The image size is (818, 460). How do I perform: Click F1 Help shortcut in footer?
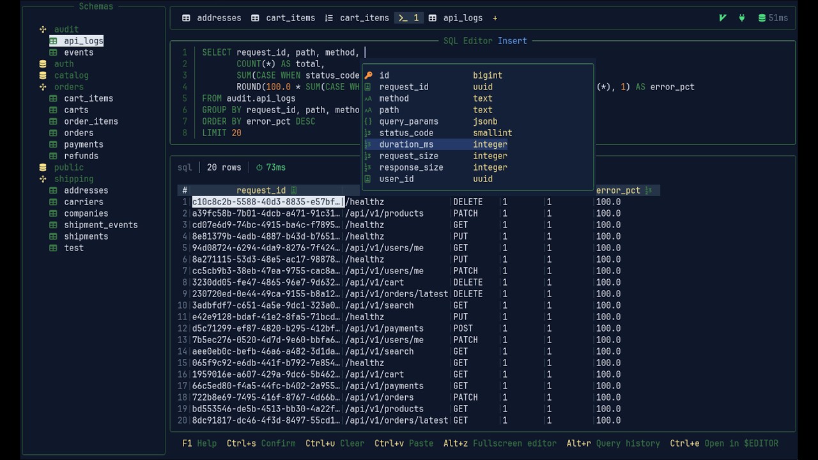click(x=199, y=443)
